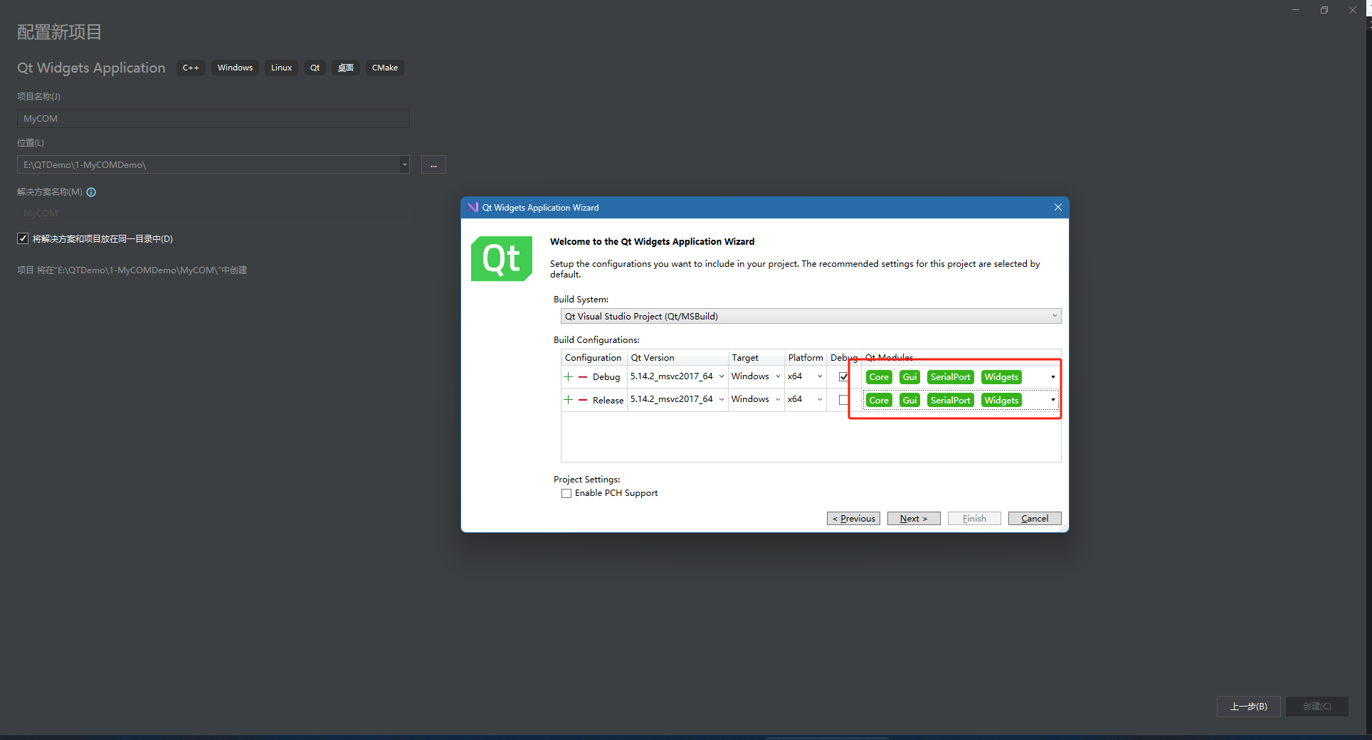Click the Qt Version column header

677,357
